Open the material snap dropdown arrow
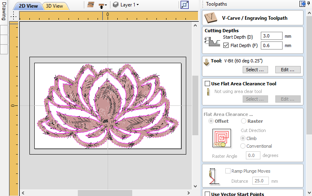Screen dimensions: 312x196 106,5
